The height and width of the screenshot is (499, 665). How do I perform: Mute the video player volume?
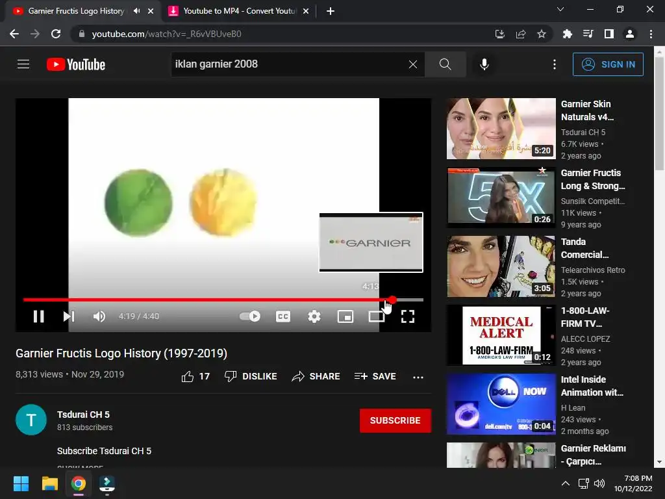(99, 316)
